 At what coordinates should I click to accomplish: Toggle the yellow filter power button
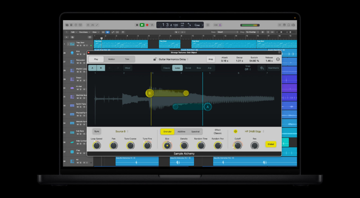(x=235, y=131)
